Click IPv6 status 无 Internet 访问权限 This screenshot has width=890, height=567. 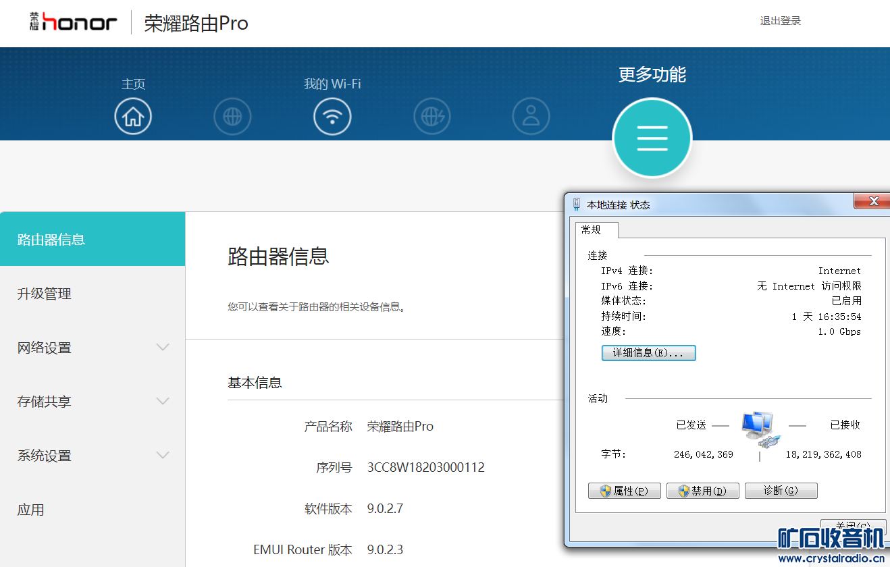tap(809, 286)
